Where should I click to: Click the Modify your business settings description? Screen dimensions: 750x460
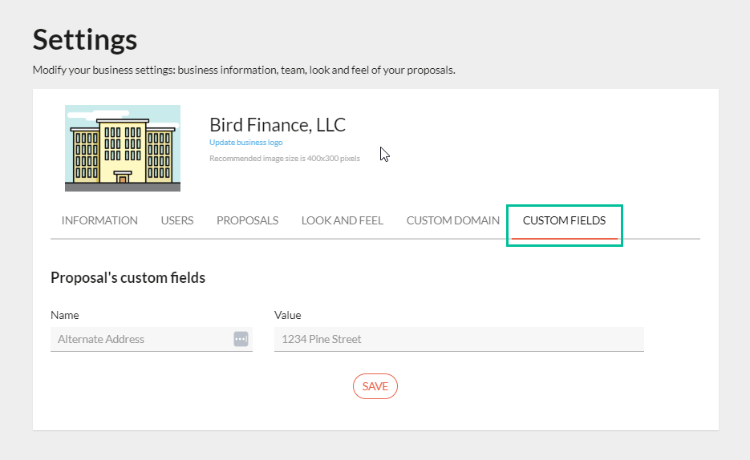click(244, 71)
